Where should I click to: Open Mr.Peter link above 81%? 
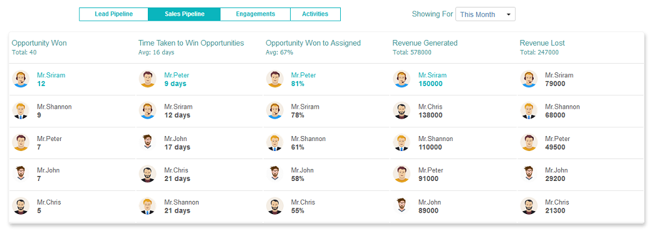303,76
